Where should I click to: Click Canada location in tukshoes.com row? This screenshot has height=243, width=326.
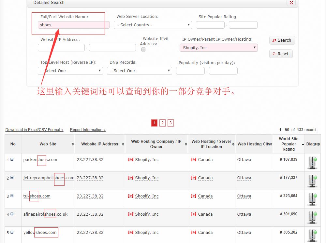point(205,196)
